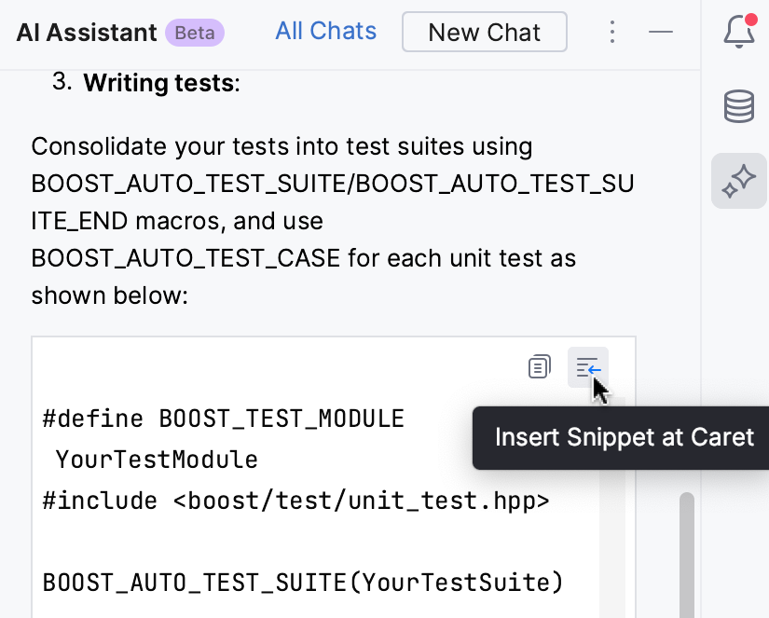Open the more options kebab menu
Image resolution: width=769 pixels, height=618 pixels.
coord(612,32)
